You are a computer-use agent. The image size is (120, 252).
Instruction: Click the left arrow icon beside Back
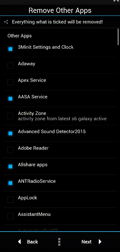(20, 241)
